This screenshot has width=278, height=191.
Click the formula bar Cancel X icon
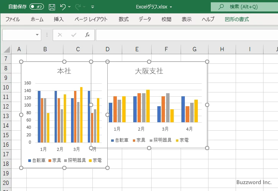pos(60,35)
